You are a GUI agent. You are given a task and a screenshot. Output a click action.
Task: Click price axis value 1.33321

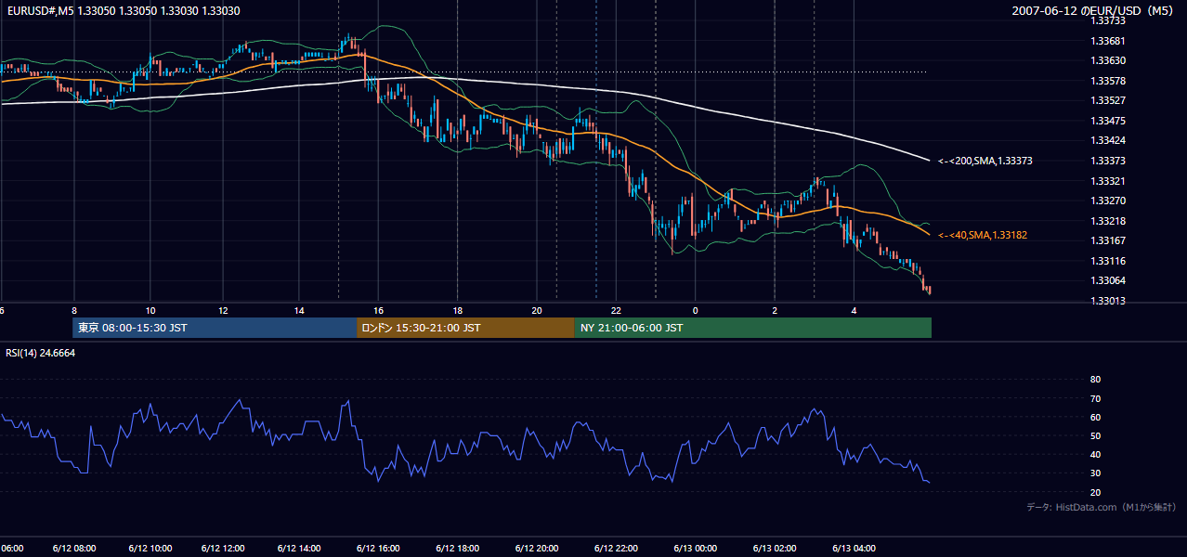1109,181
